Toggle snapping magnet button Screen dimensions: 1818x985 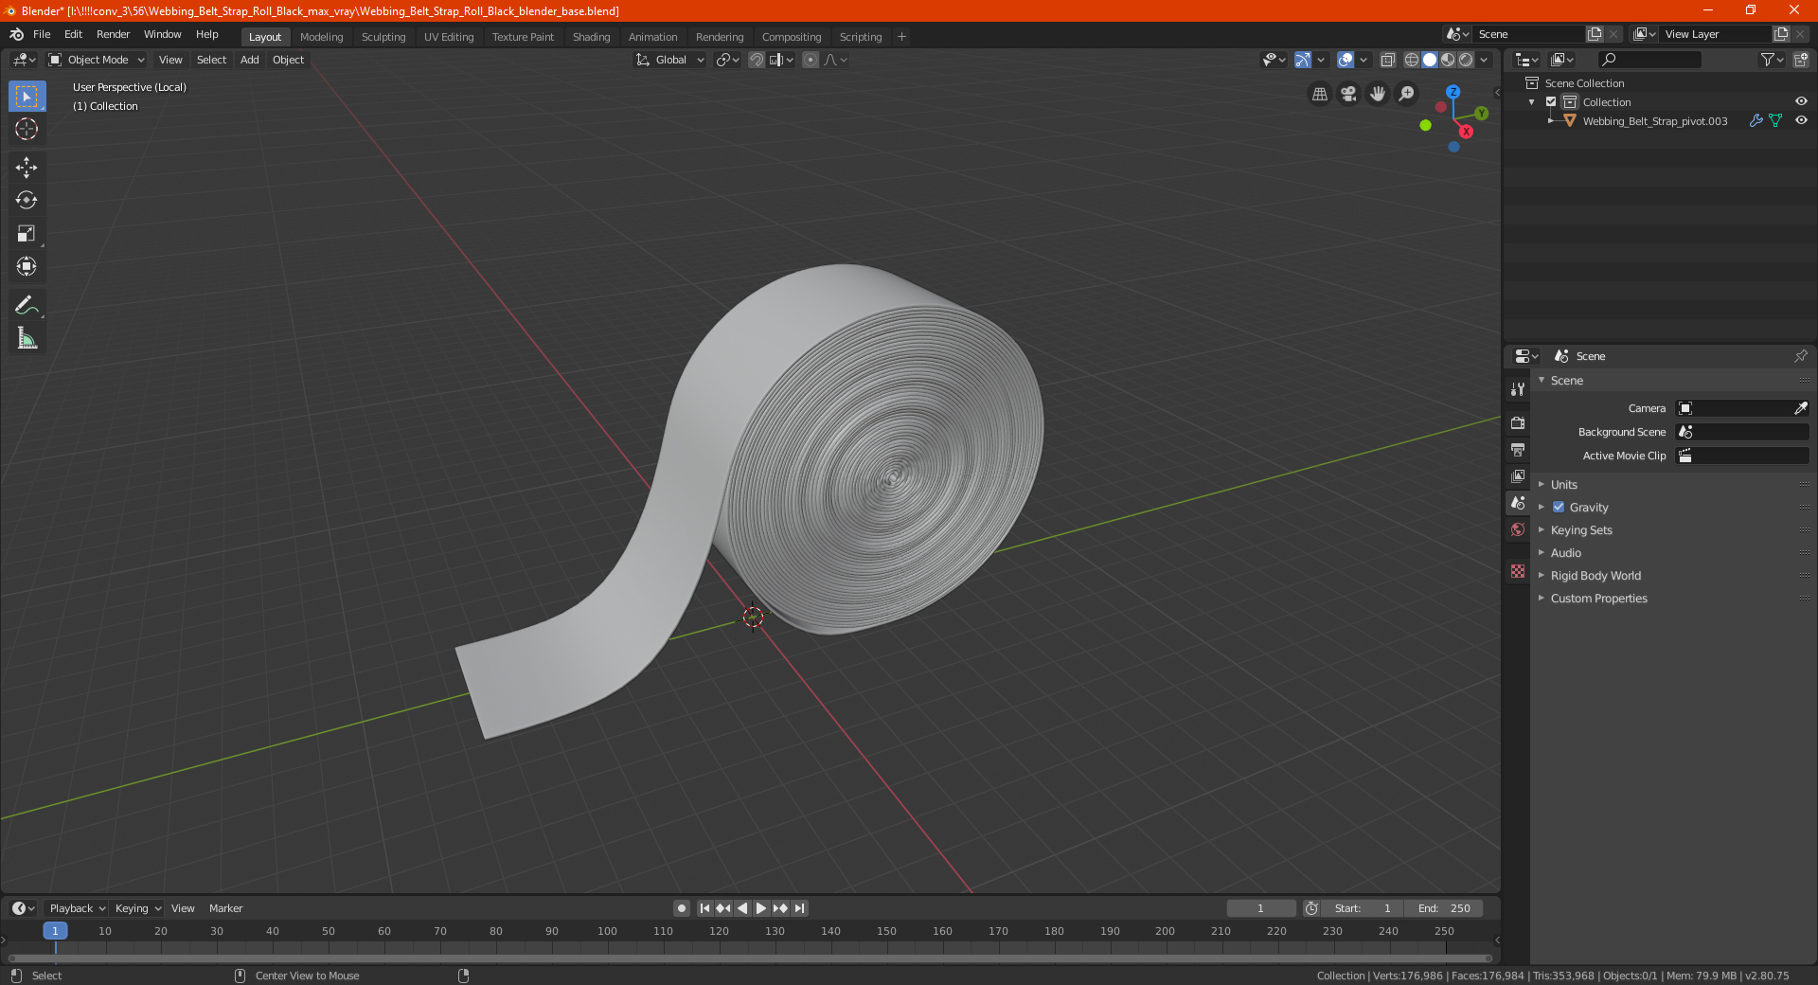756,60
